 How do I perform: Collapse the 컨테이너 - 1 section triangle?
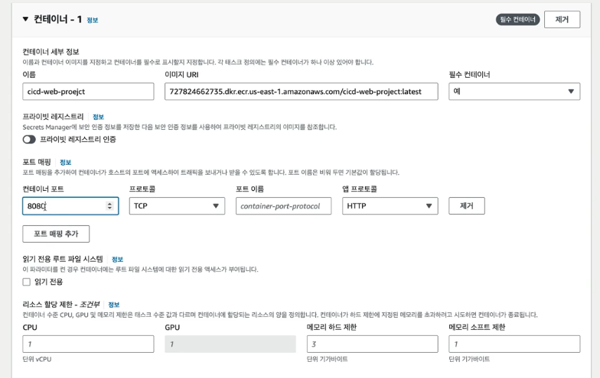(26, 19)
